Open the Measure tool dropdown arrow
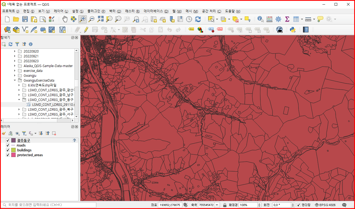Screen dimensions: 355x209 pyautogui.click(x=314, y=19)
